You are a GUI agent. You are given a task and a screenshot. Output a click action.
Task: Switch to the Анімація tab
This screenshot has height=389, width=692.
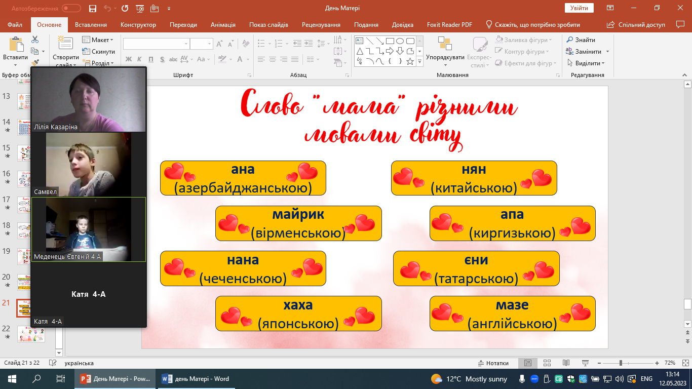click(x=223, y=24)
